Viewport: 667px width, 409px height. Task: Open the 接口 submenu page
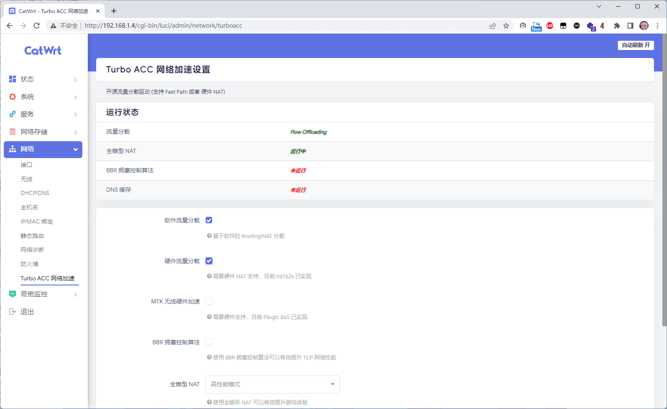pos(26,165)
